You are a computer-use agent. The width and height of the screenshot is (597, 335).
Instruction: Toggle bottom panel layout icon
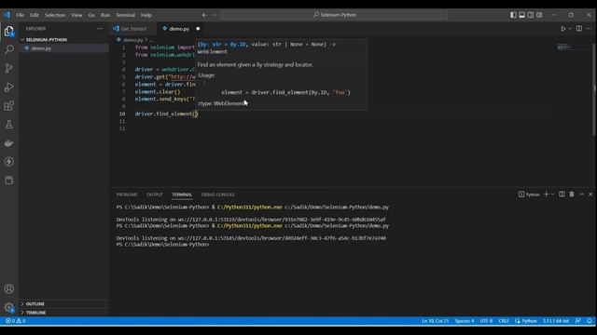tap(522, 15)
